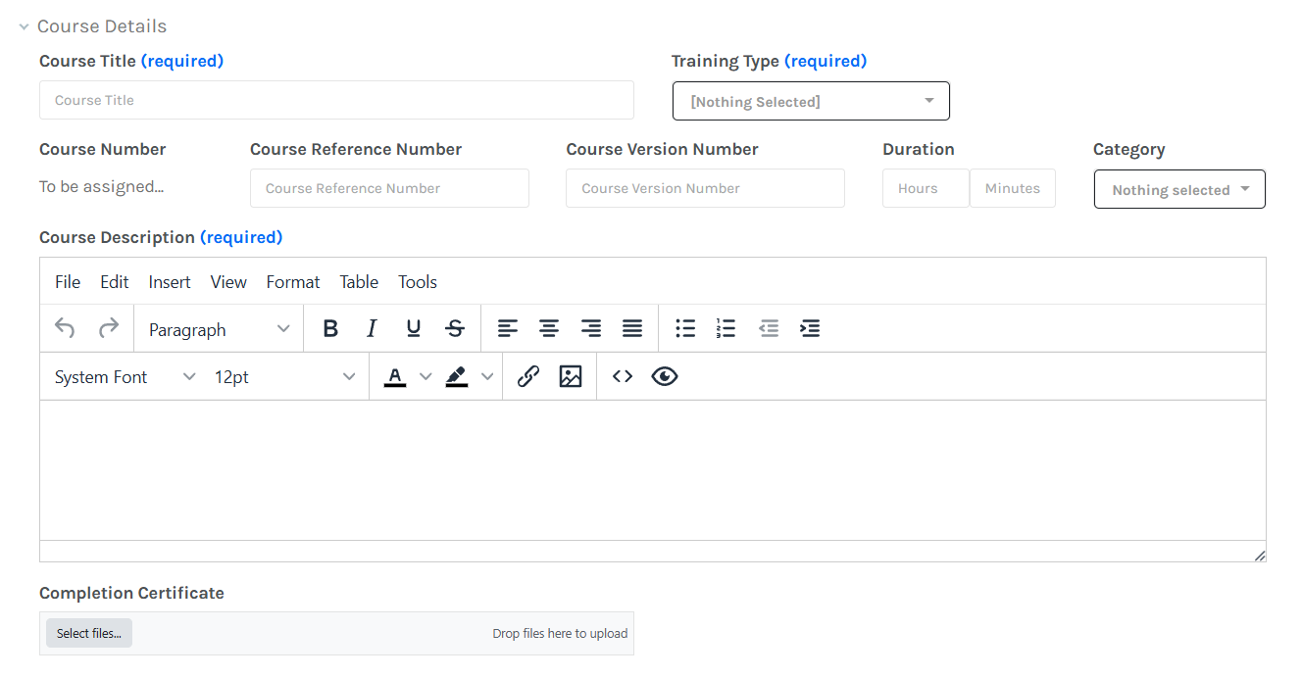Click the Select files button
Screen dimensions: 1302x678
pyautogui.click(x=89, y=633)
